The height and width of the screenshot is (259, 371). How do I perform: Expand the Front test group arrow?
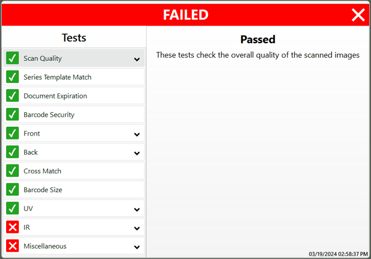tap(137, 134)
